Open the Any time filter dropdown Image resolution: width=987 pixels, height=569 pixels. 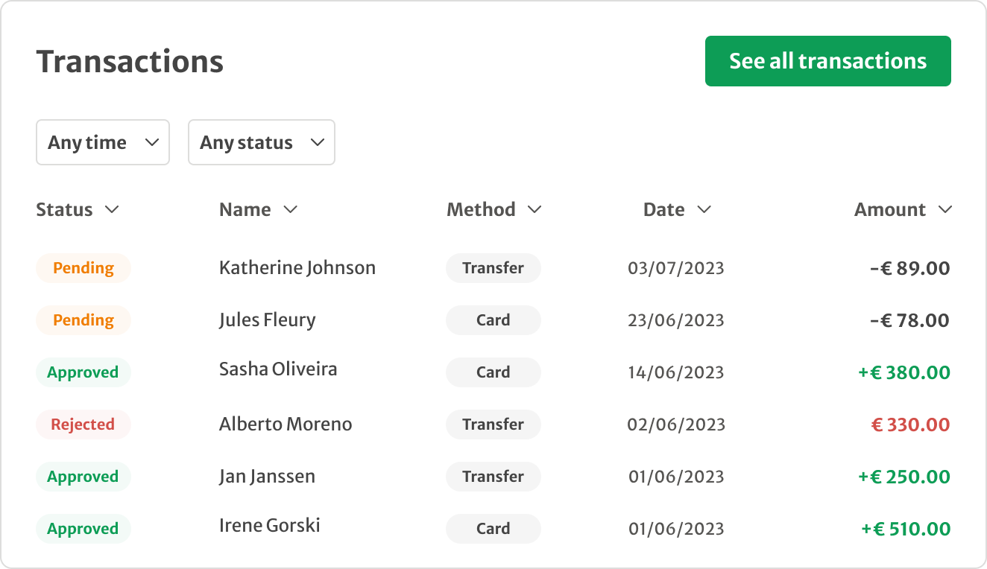point(103,142)
